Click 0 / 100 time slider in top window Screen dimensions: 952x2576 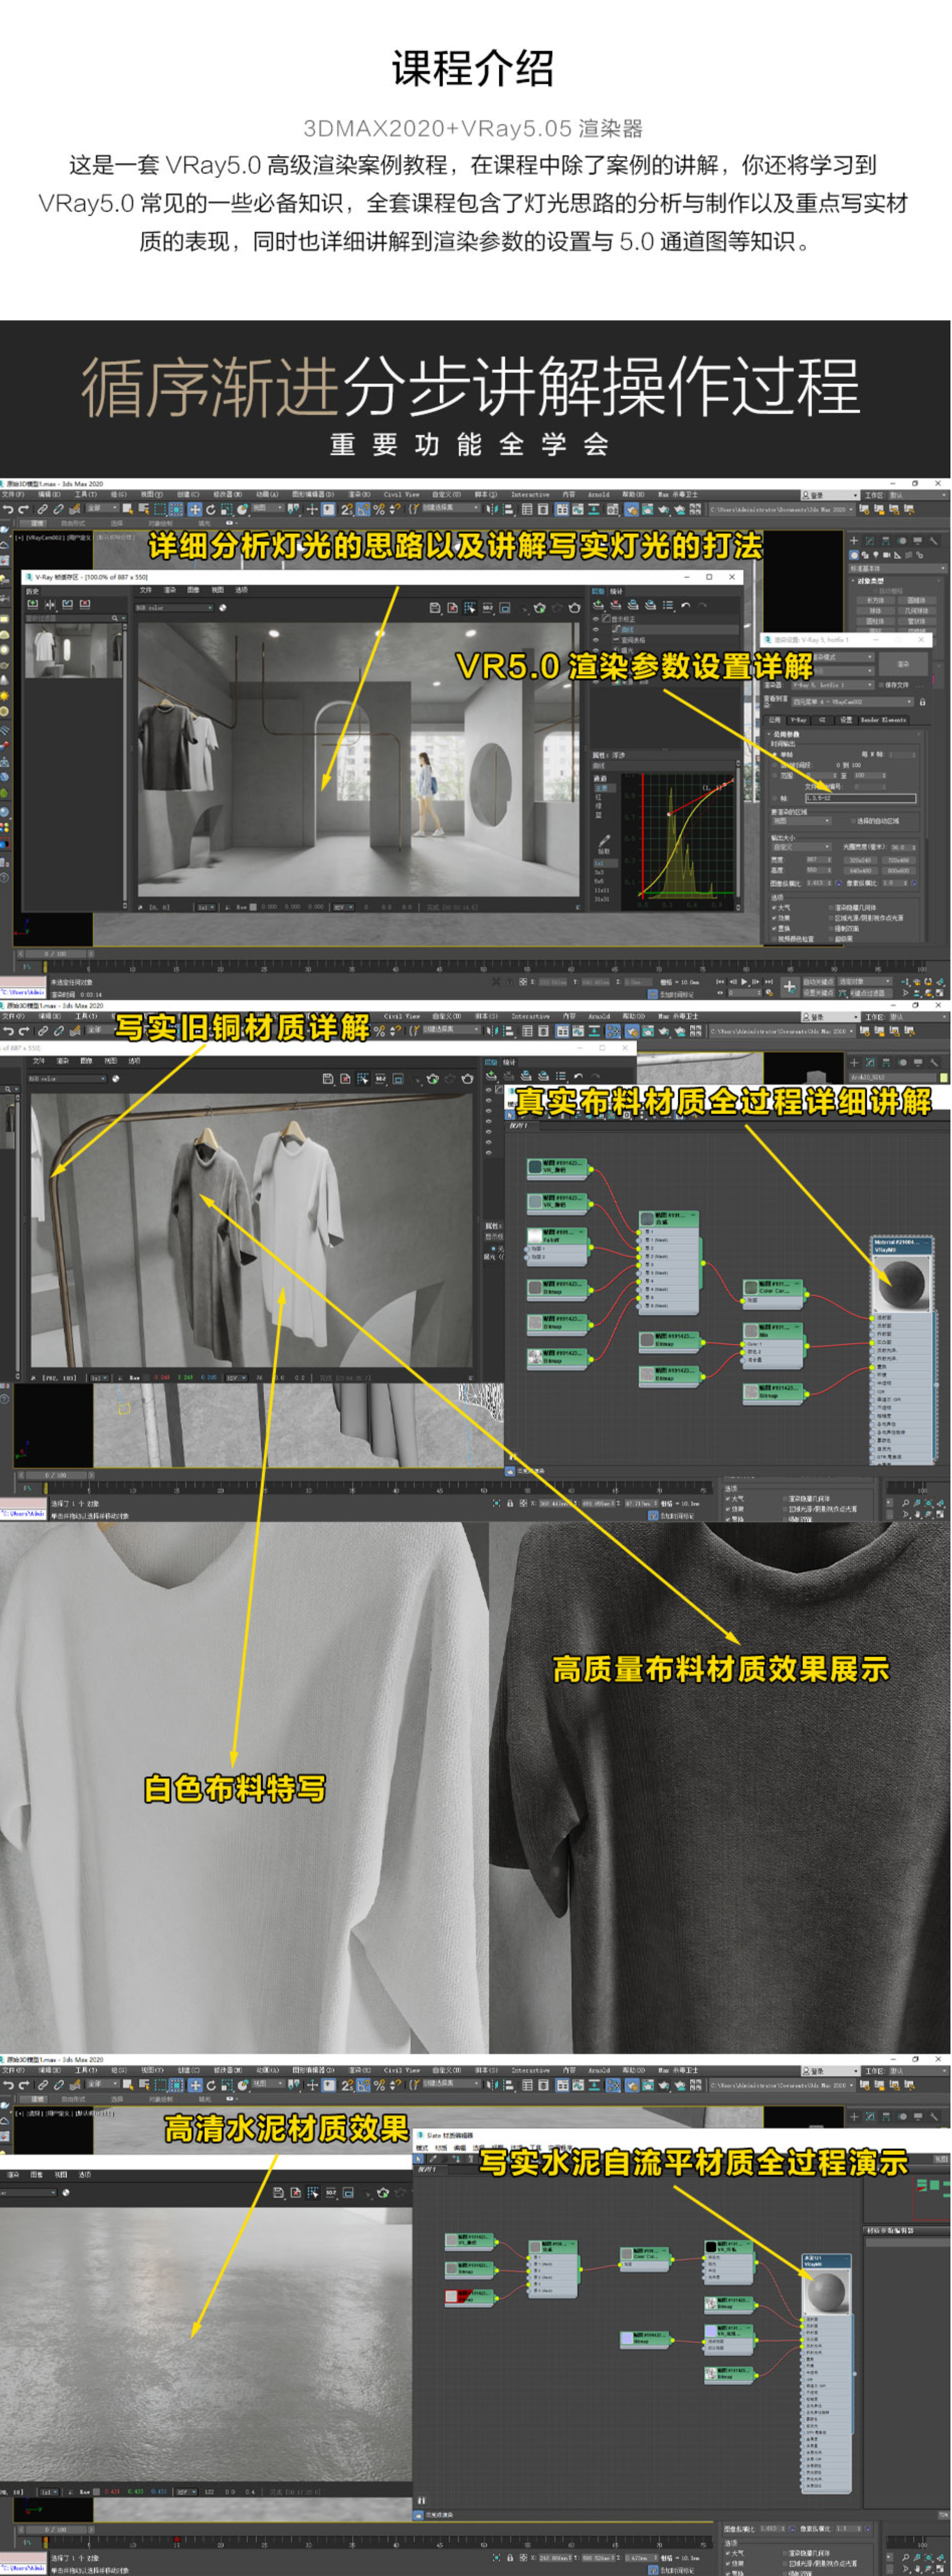[x=55, y=954]
